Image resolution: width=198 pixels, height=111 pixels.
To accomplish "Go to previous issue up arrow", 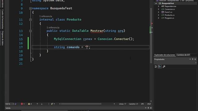I will click(37, 104).
